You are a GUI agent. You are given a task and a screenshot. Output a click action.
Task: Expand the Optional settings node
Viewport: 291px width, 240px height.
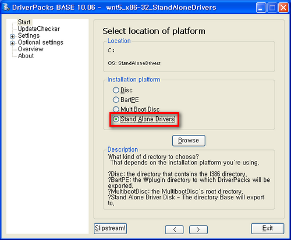12,43
